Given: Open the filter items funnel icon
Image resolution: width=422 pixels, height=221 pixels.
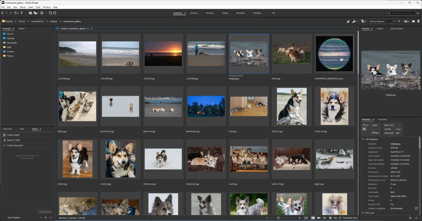Looking at the screenshot, I should [x=363, y=21].
